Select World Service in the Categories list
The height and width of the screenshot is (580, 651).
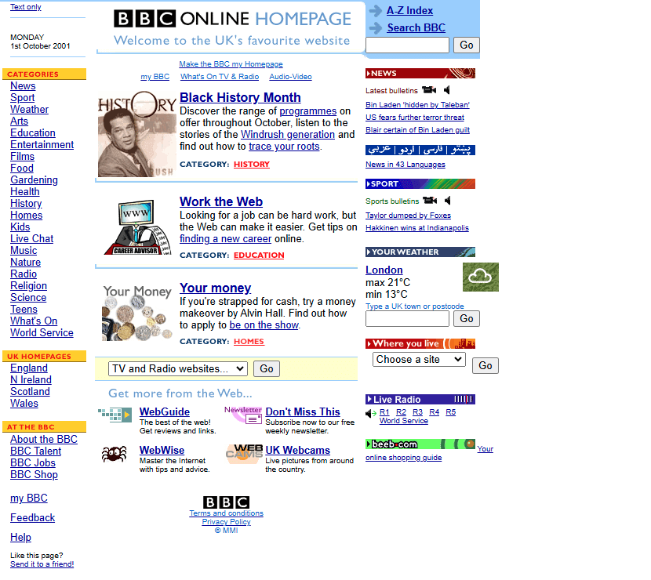(42, 333)
